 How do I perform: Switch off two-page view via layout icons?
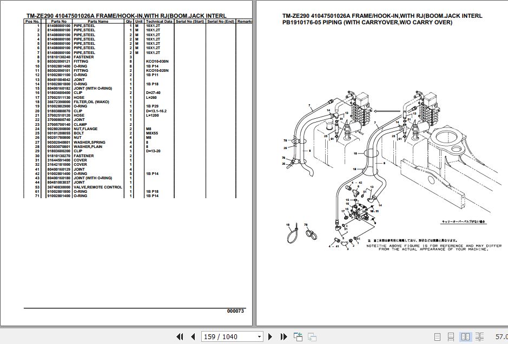[438, 336]
